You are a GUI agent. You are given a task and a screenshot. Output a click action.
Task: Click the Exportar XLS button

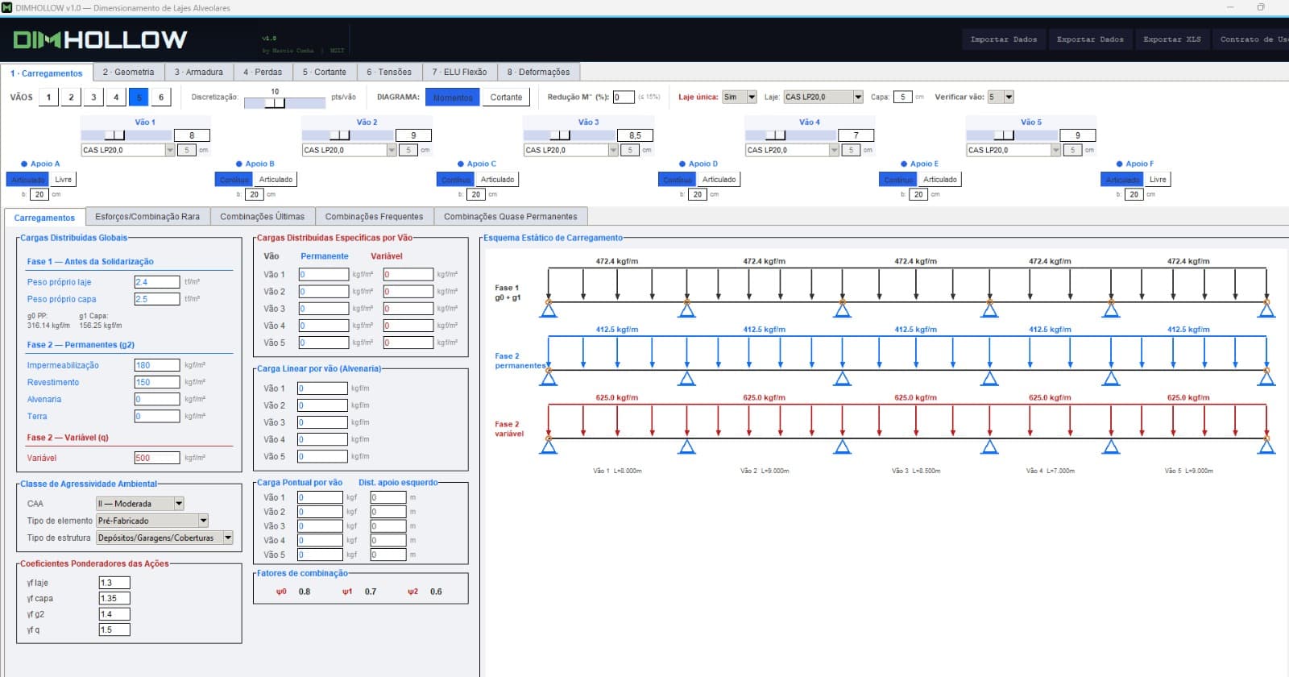(x=1172, y=39)
